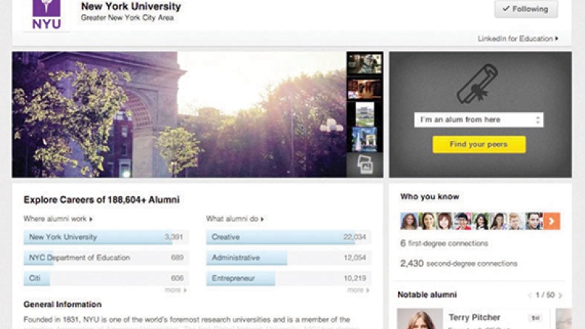Image resolution: width=585 pixels, height=329 pixels.
Task: Open the third connection's profile photo
Action: point(445,221)
